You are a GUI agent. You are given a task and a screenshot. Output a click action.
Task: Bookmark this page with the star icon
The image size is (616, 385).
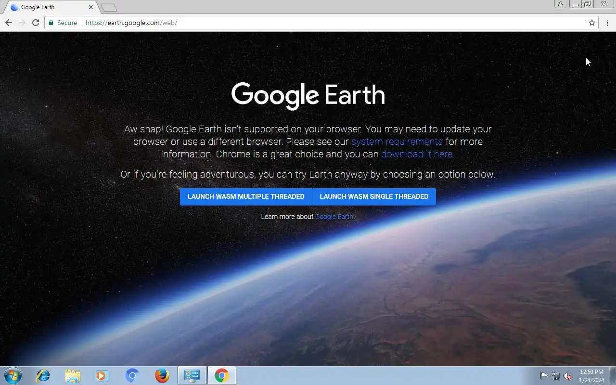point(592,23)
